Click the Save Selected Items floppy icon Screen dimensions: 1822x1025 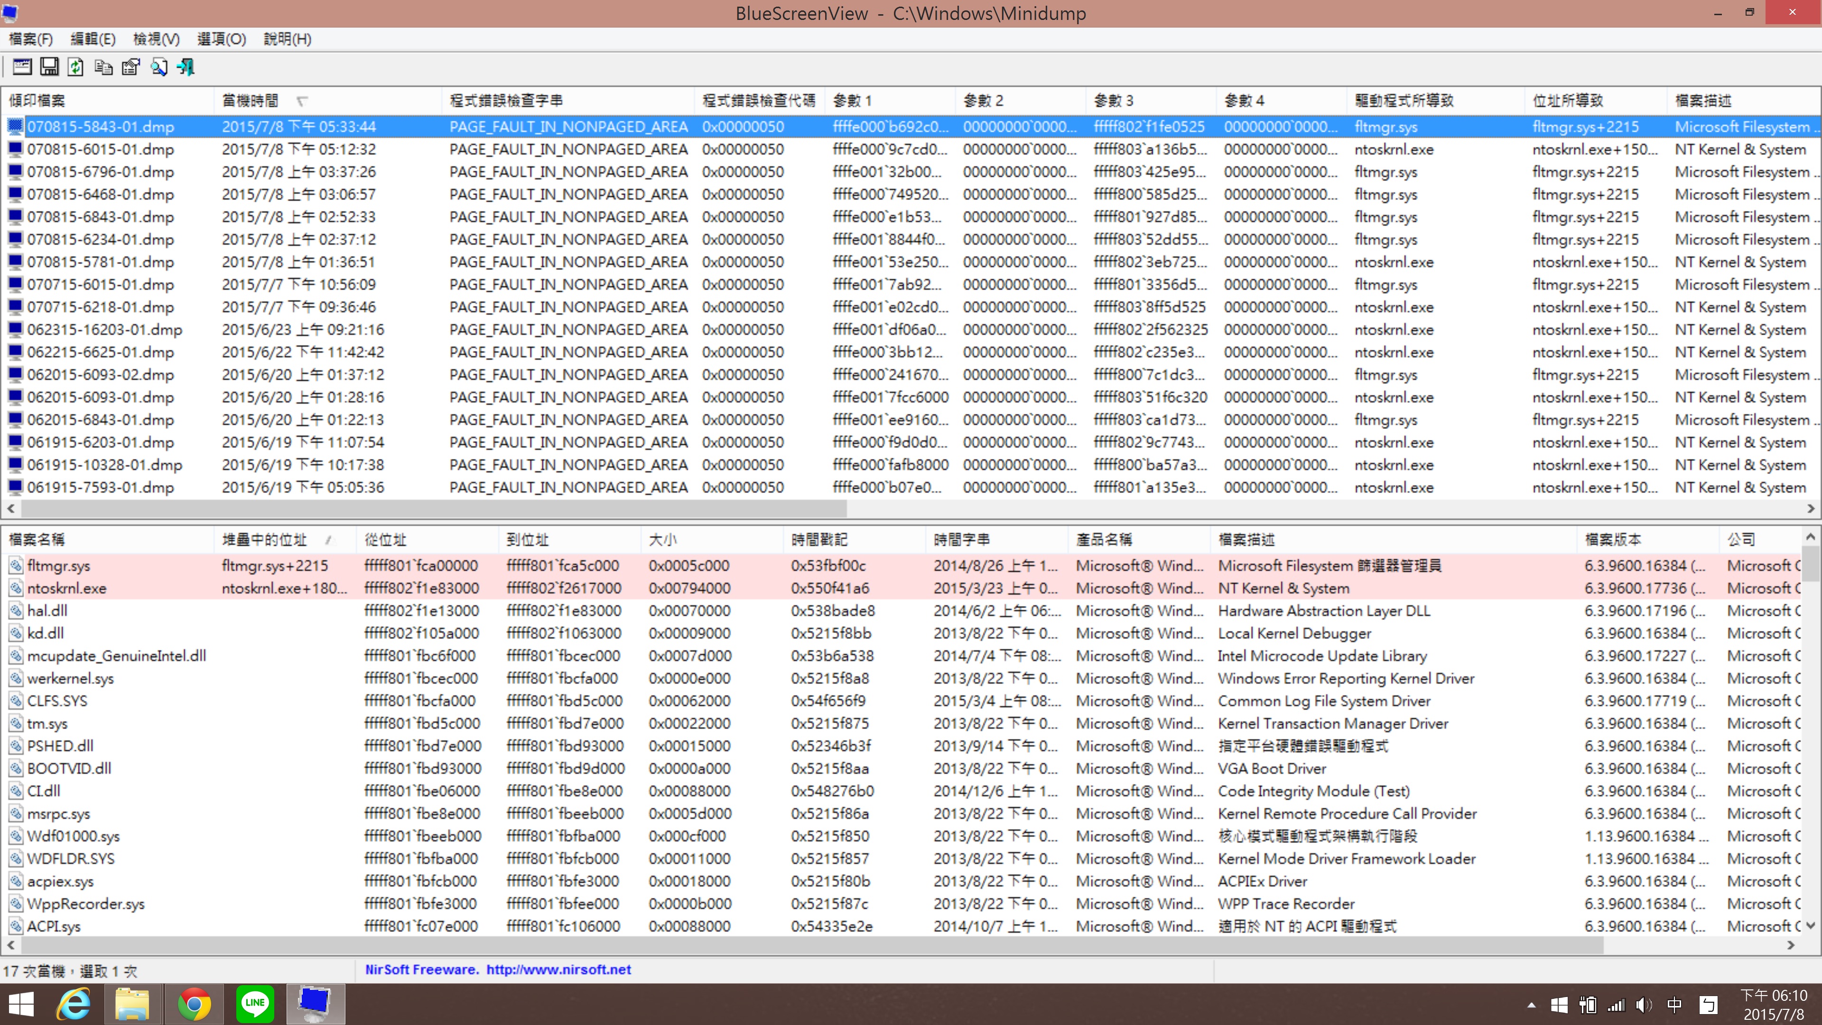pos(49,67)
